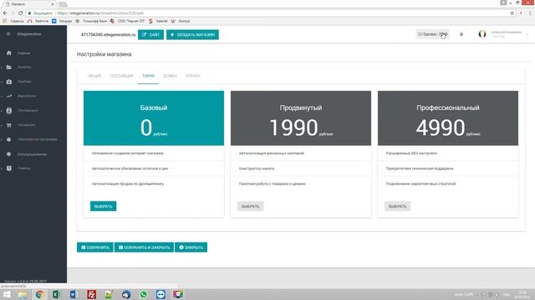The width and height of the screenshot is (535, 300).
Task: Open the Сервисы bookmarks bar item
Action: (13, 21)
